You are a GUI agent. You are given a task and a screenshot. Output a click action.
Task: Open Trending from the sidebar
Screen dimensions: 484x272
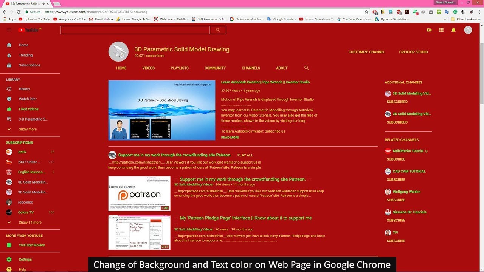click(x=25, y=55)
